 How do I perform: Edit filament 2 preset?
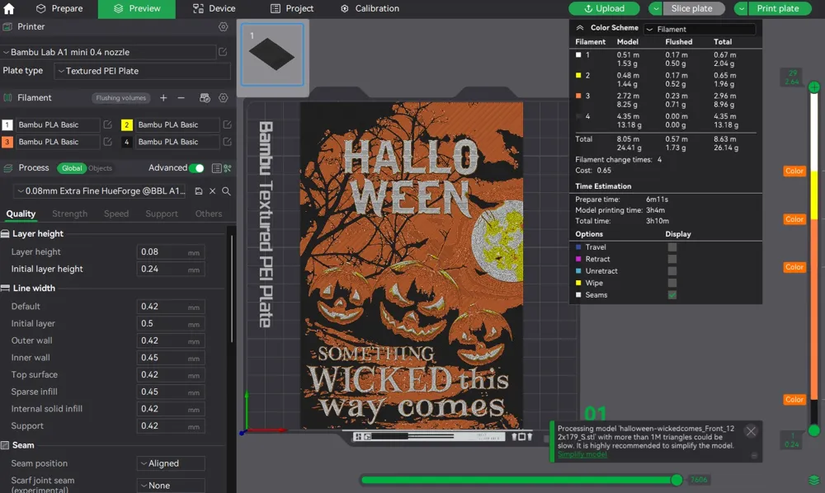pyautogui.click(x=227, y=124)
